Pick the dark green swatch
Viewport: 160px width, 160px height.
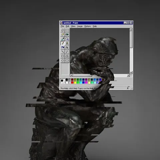click(78, 80)
